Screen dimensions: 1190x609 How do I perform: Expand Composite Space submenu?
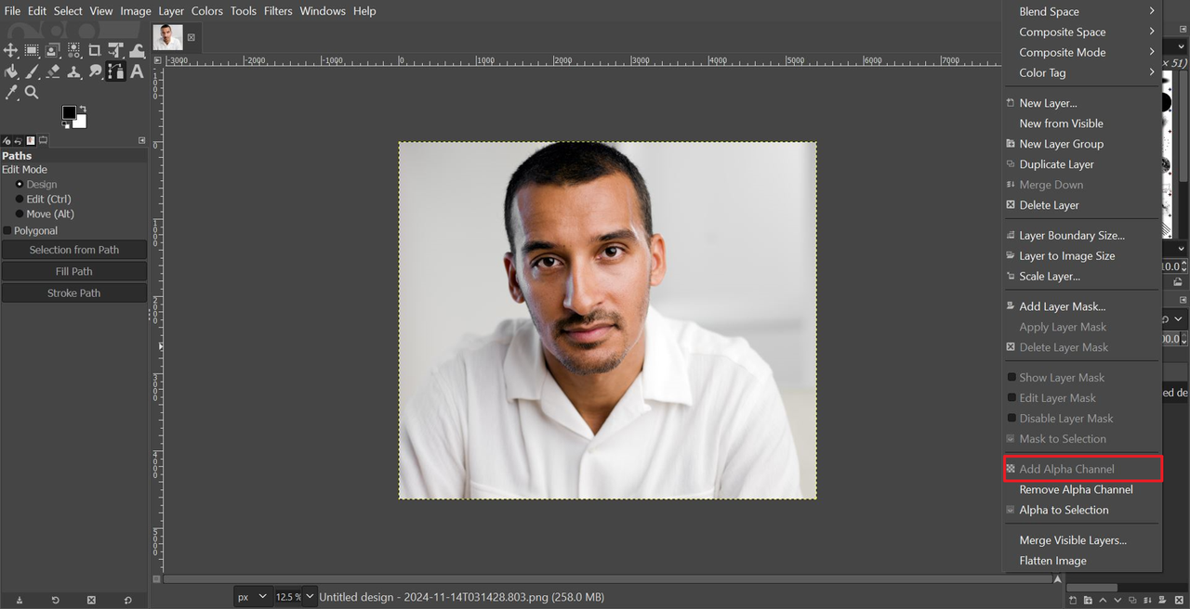tap(1082, 32)
